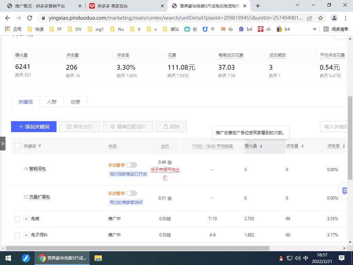Check the 兔子饲料 keyword checkbox
The width and height of the screenshot is (353, 265).
coord(17,235)
